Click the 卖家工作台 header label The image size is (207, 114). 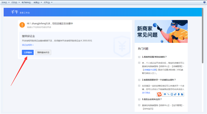(25, 13)
